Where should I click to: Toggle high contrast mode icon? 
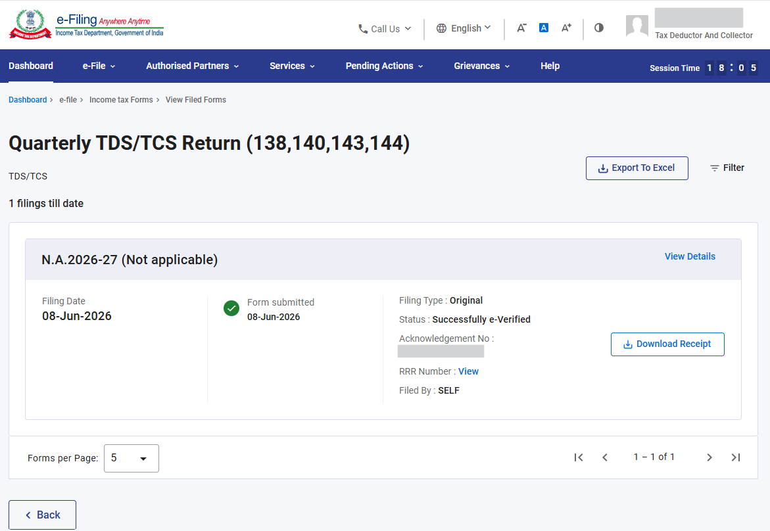(x=598, y=28)
